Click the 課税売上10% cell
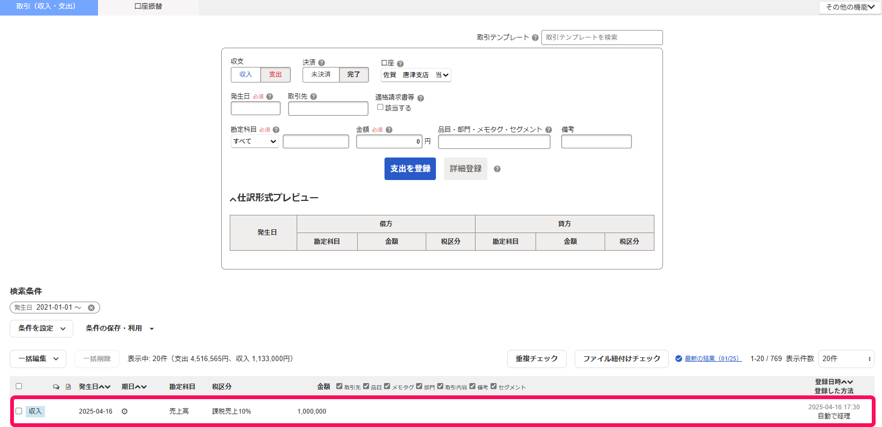The image size is (882, 427). coord(231,411)
